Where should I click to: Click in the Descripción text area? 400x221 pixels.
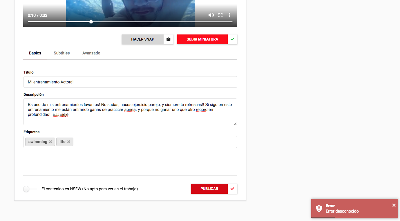(130, 112)
